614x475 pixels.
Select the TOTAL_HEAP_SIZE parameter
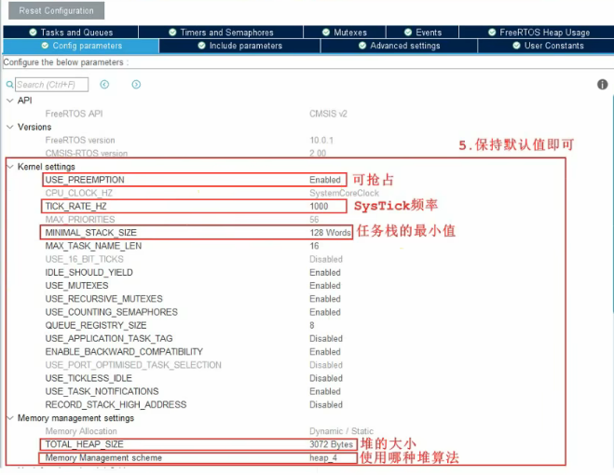(84, 444)
